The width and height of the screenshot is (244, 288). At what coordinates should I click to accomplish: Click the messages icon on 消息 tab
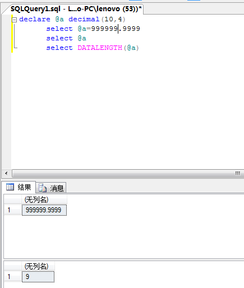[x=43, y=188]
